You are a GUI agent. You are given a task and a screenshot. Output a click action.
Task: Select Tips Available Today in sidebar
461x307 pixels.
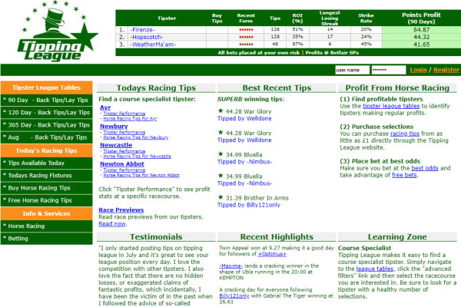pos(46,163)
